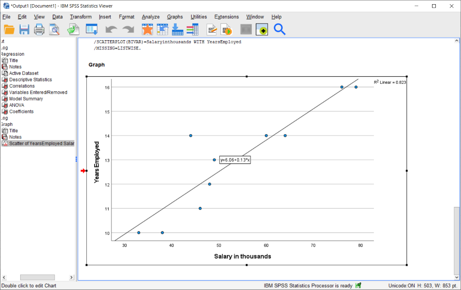461x290 pixels.
Task: Click outline pane scroll left arrow
Action: coord(4,277)
